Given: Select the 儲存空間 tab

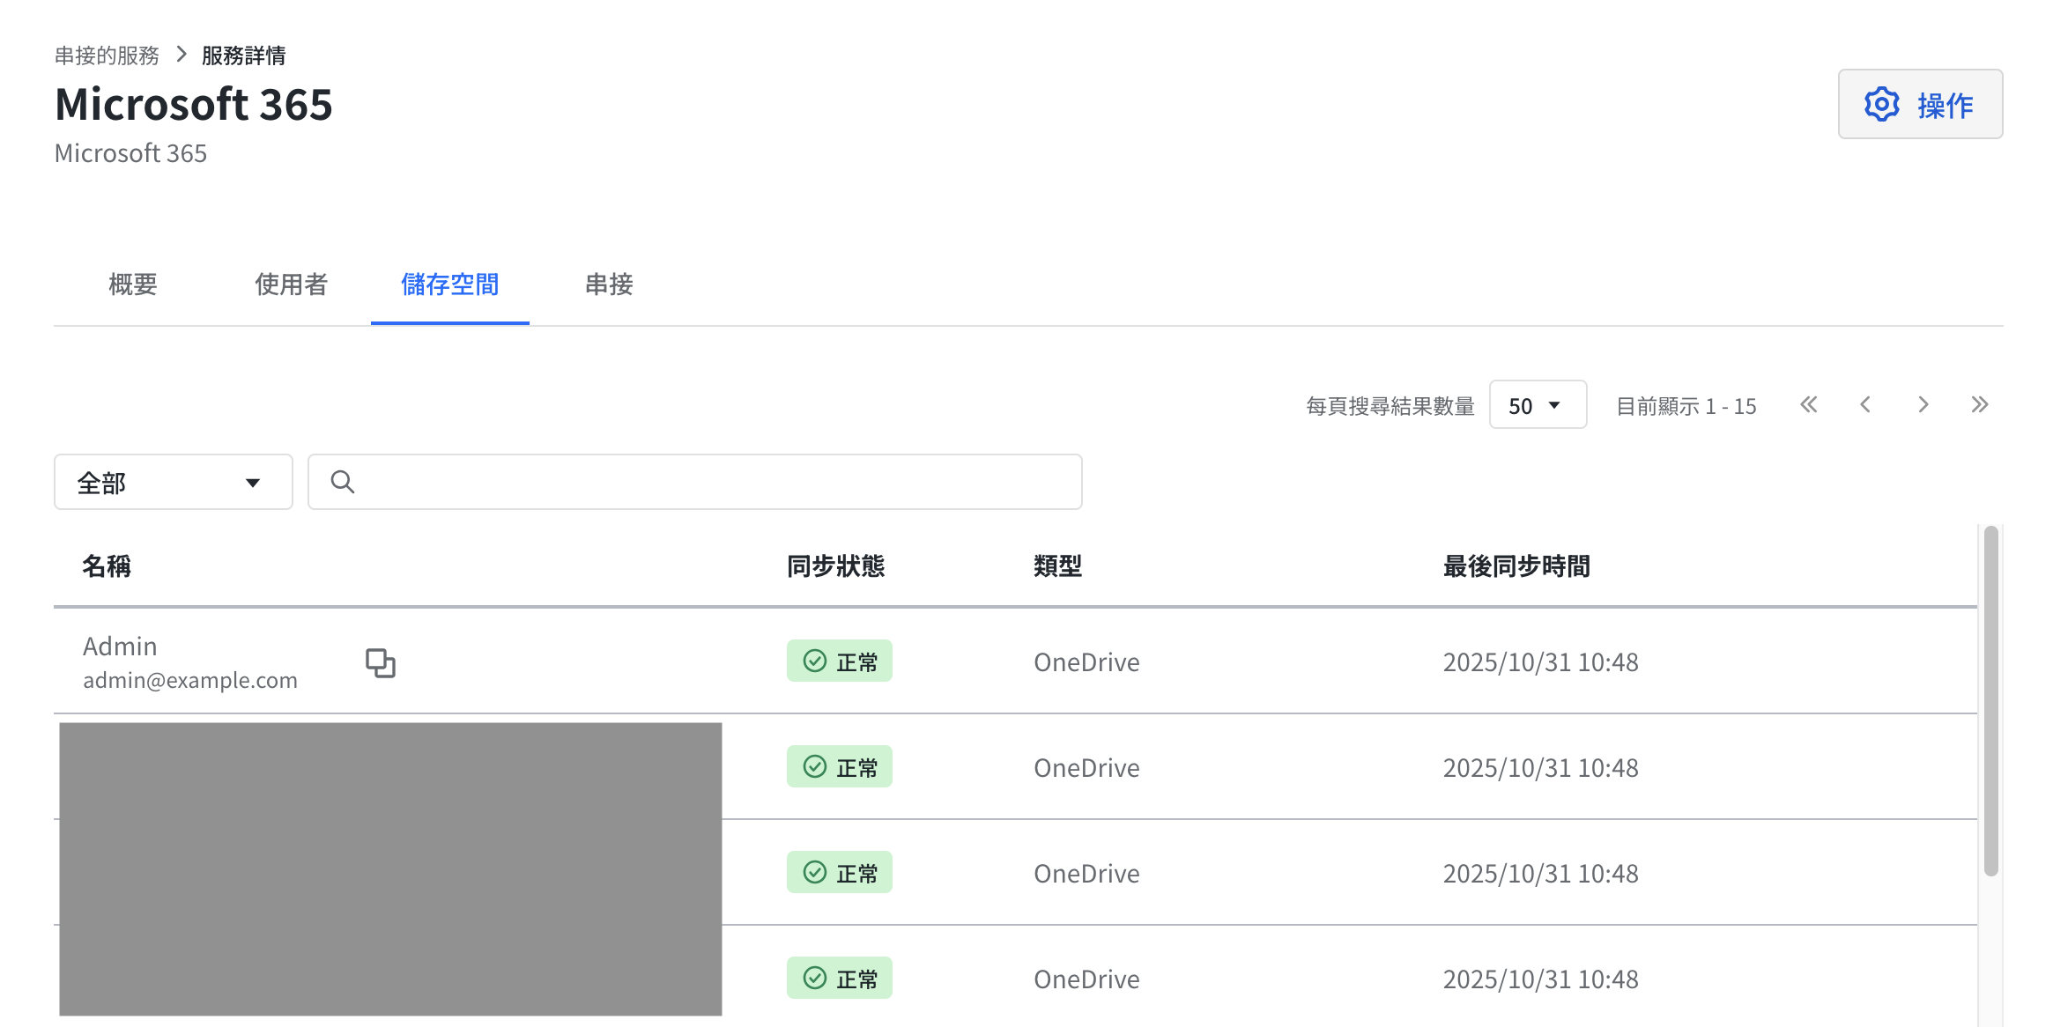Looking at the screenshot, I should coord(450,284).
